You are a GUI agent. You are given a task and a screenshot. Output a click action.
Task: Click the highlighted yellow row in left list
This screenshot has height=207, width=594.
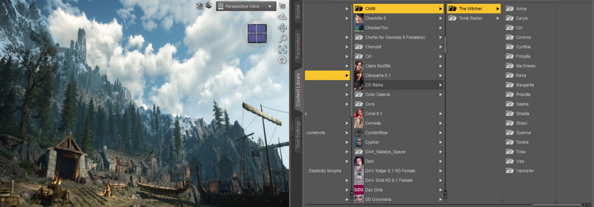pos(327,75)
